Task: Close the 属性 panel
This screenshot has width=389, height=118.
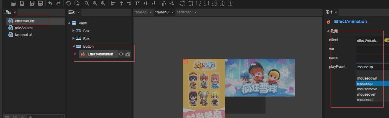Action: click(335, 12)
